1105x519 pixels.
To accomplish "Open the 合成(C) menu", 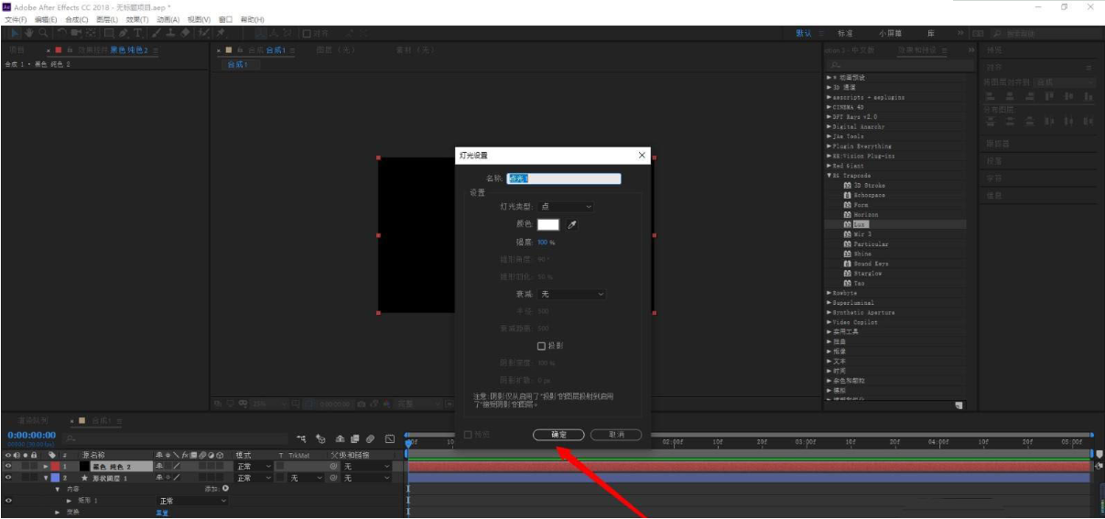I will 77,19.
